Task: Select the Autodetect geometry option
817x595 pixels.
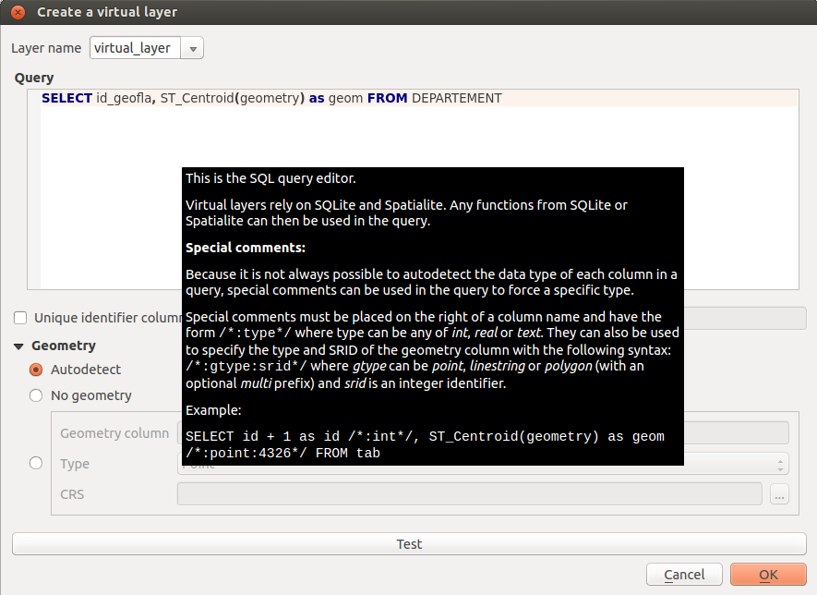Action: coord(36,370)
